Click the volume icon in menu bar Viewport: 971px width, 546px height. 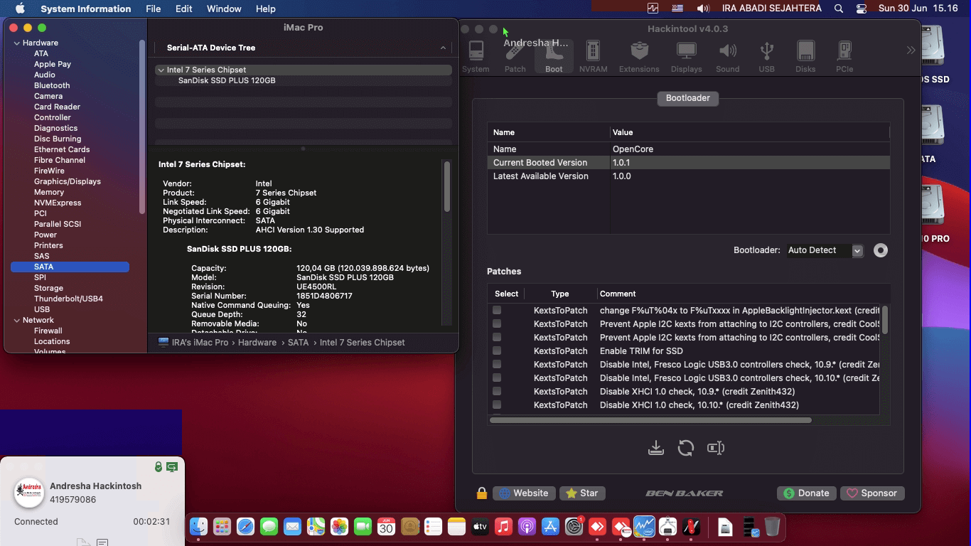point(703,9)
